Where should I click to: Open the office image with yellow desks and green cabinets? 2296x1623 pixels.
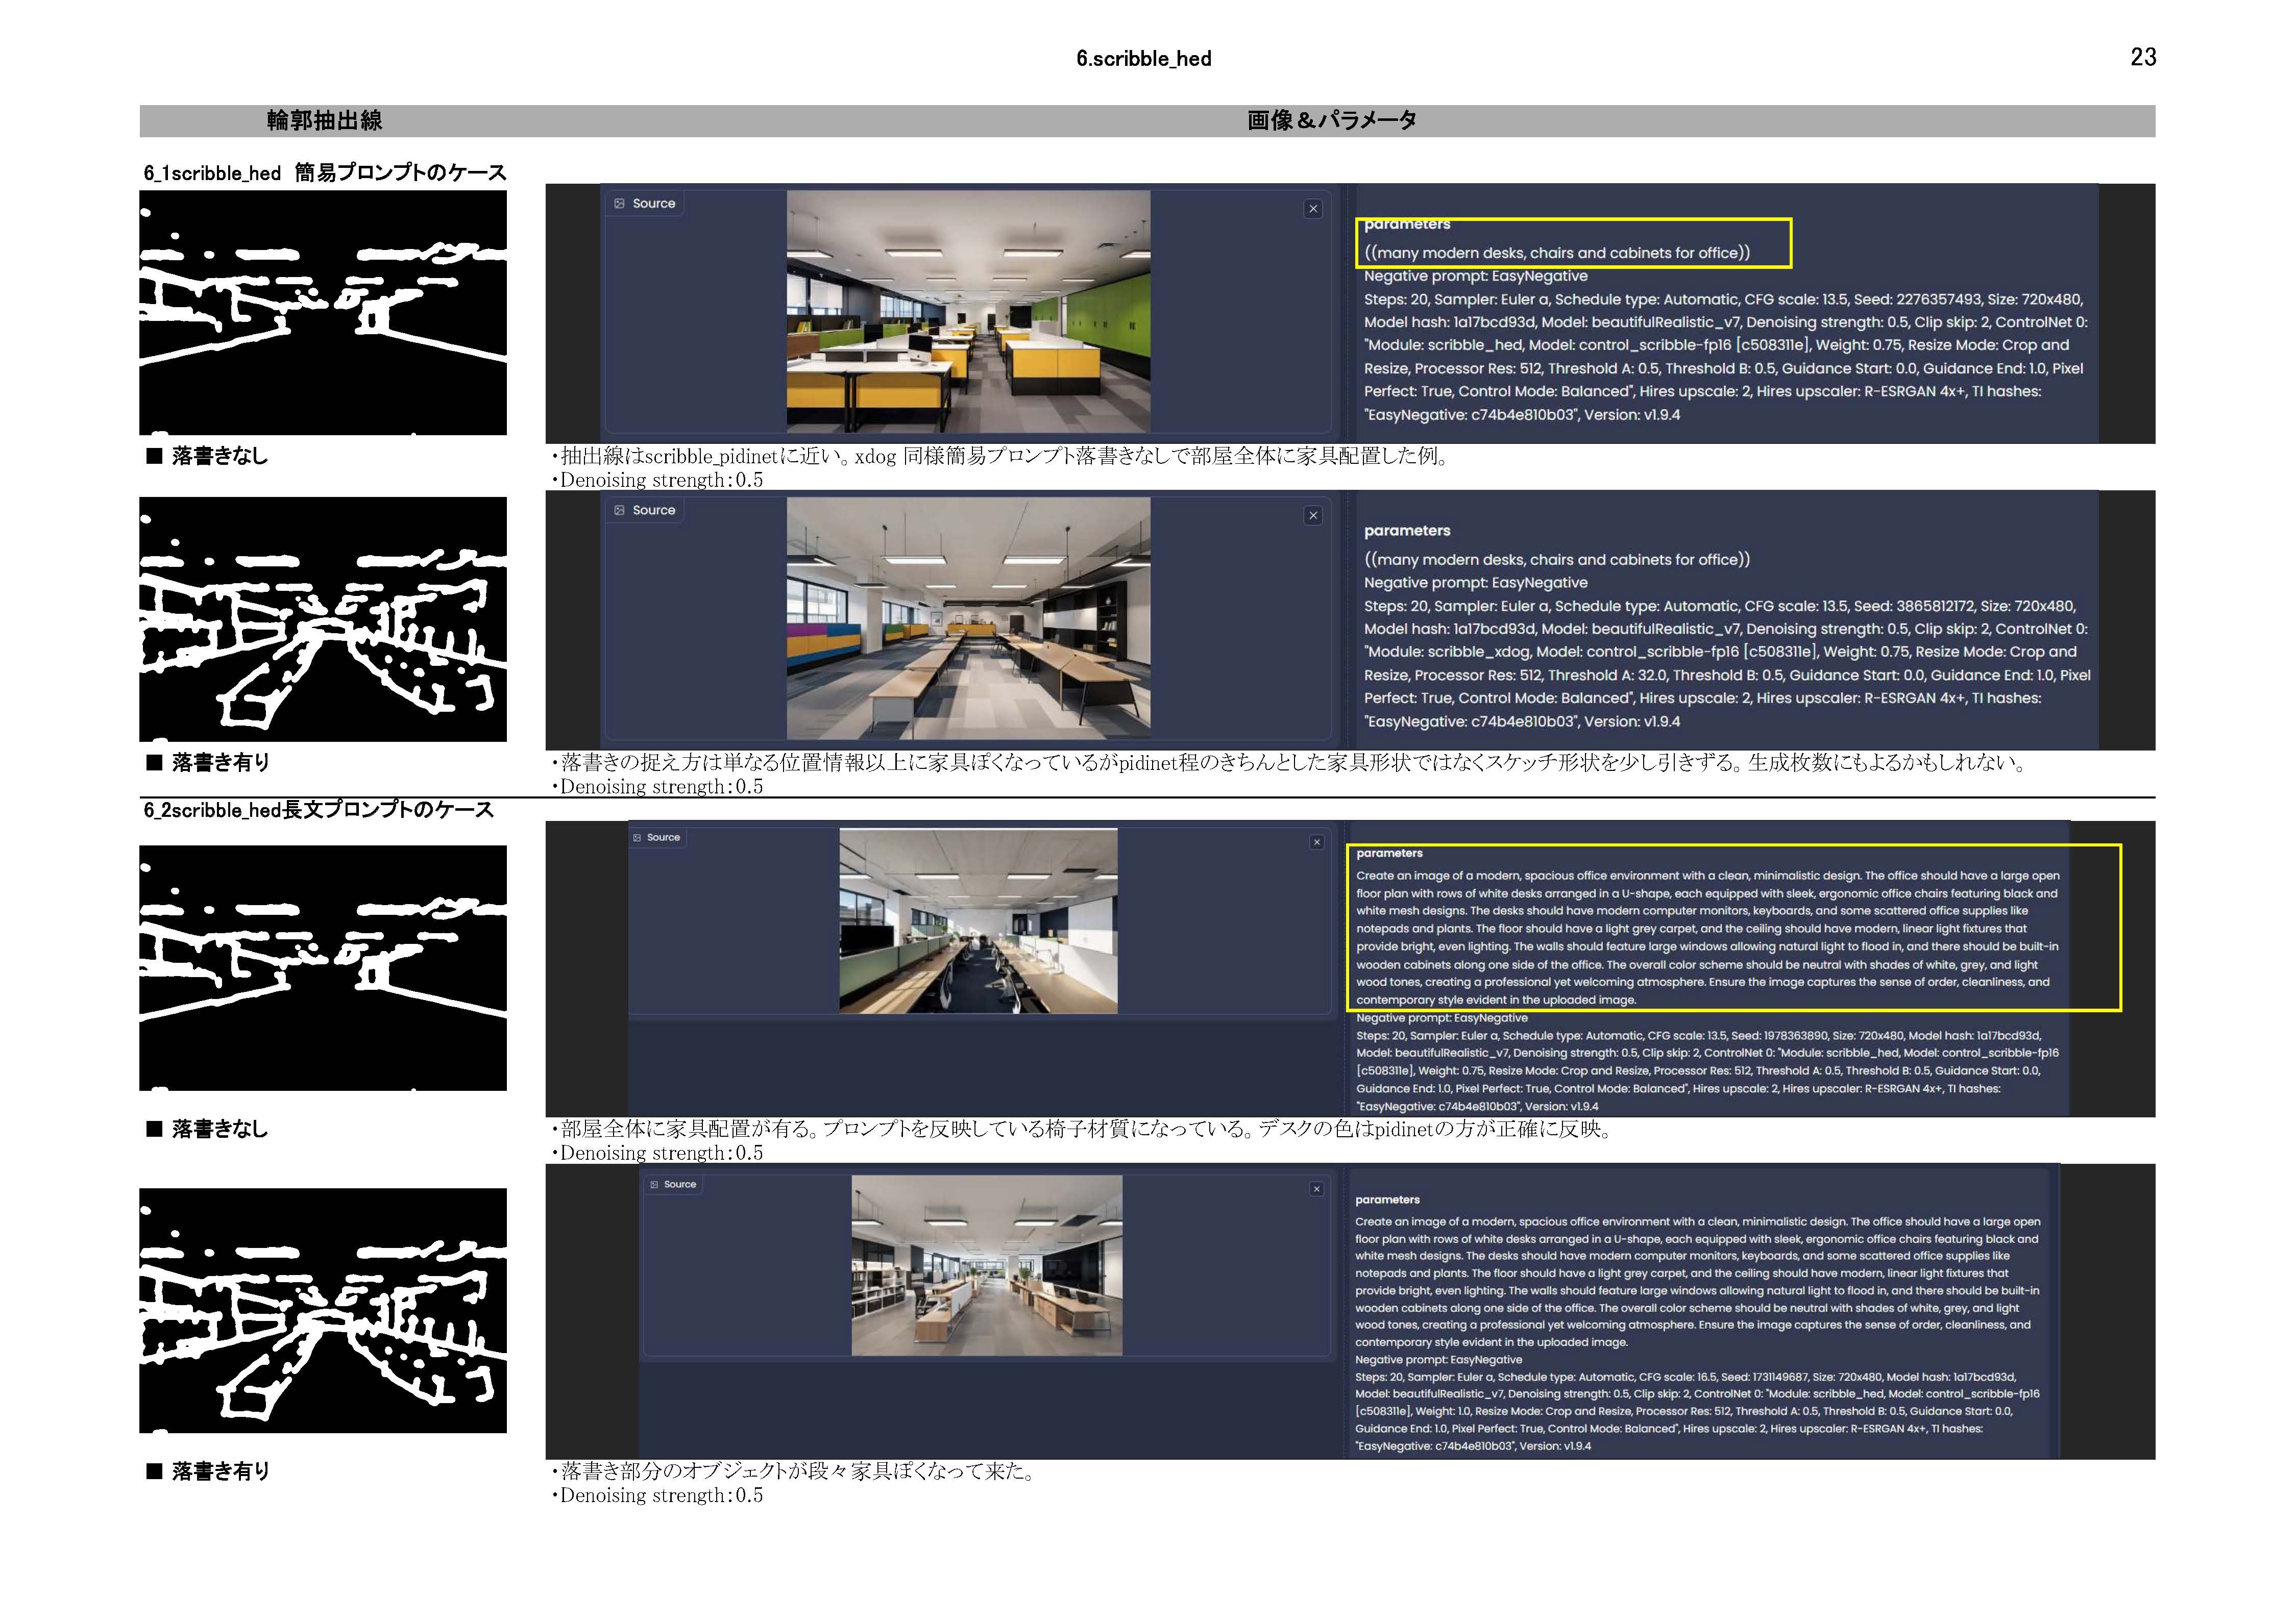[968, 312]
